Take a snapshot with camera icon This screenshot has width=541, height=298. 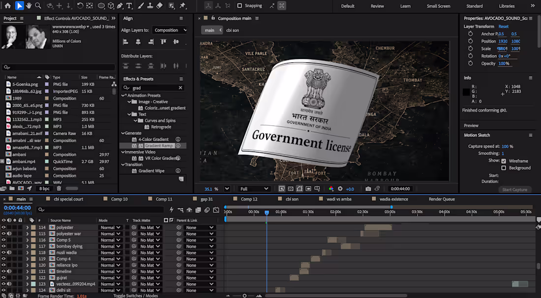pyautogui.click(x=368, y=189)
